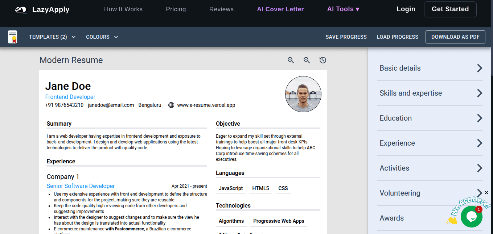This screenshot has height=234, width=493.
Task: Click Load Progress
Action: (x=398, y=37)
